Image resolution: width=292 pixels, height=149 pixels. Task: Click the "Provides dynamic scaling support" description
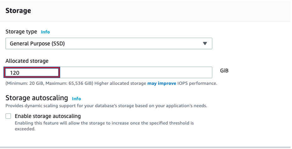pos(106,106)
